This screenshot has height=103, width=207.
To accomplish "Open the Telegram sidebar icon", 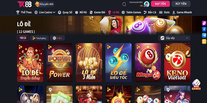I will 204,36.
